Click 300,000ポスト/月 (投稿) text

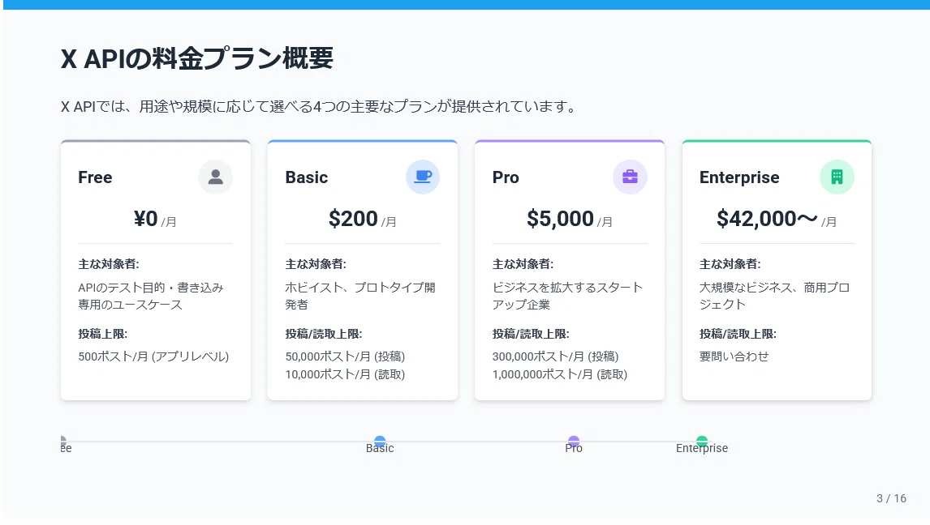point(555,357)
